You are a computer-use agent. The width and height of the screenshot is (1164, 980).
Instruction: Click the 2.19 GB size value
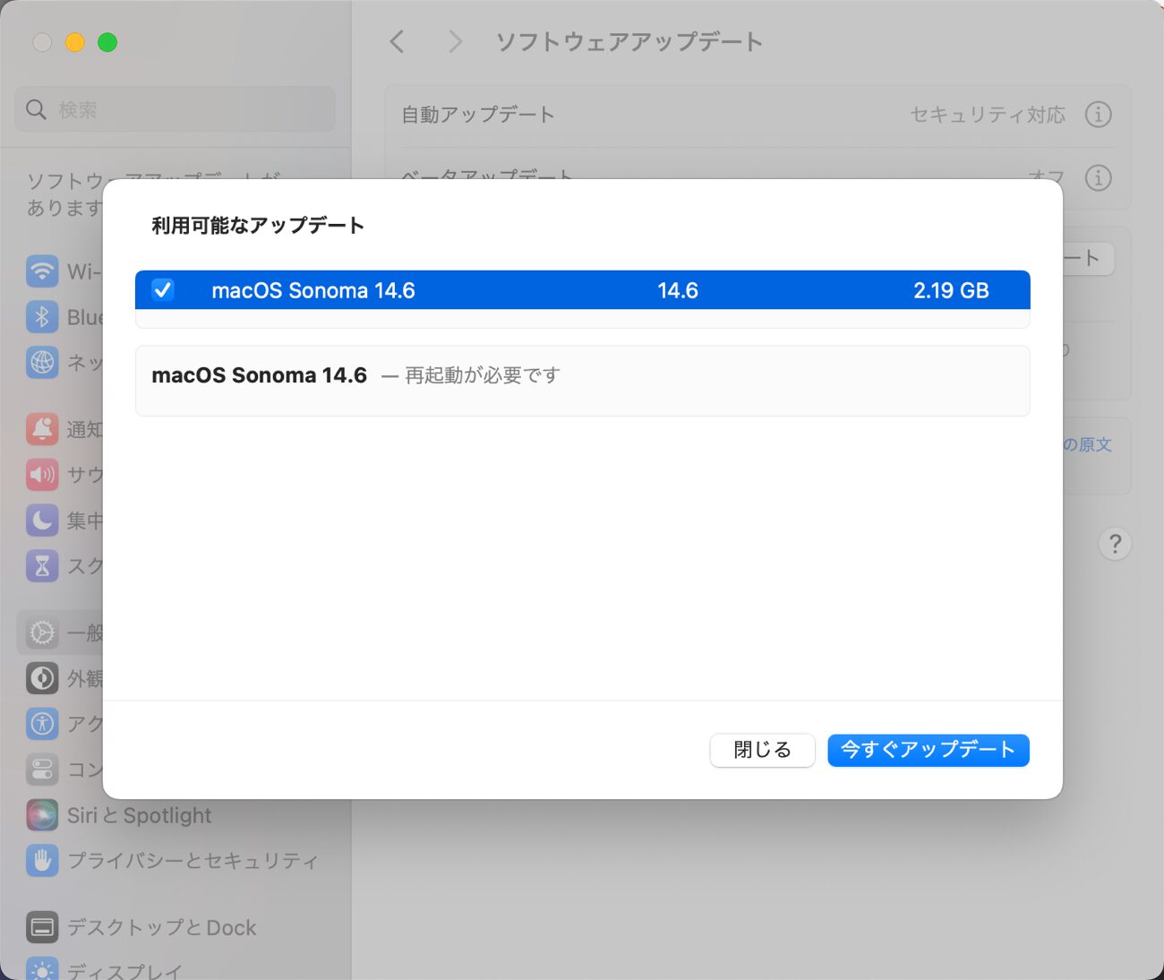coord(951,290)
